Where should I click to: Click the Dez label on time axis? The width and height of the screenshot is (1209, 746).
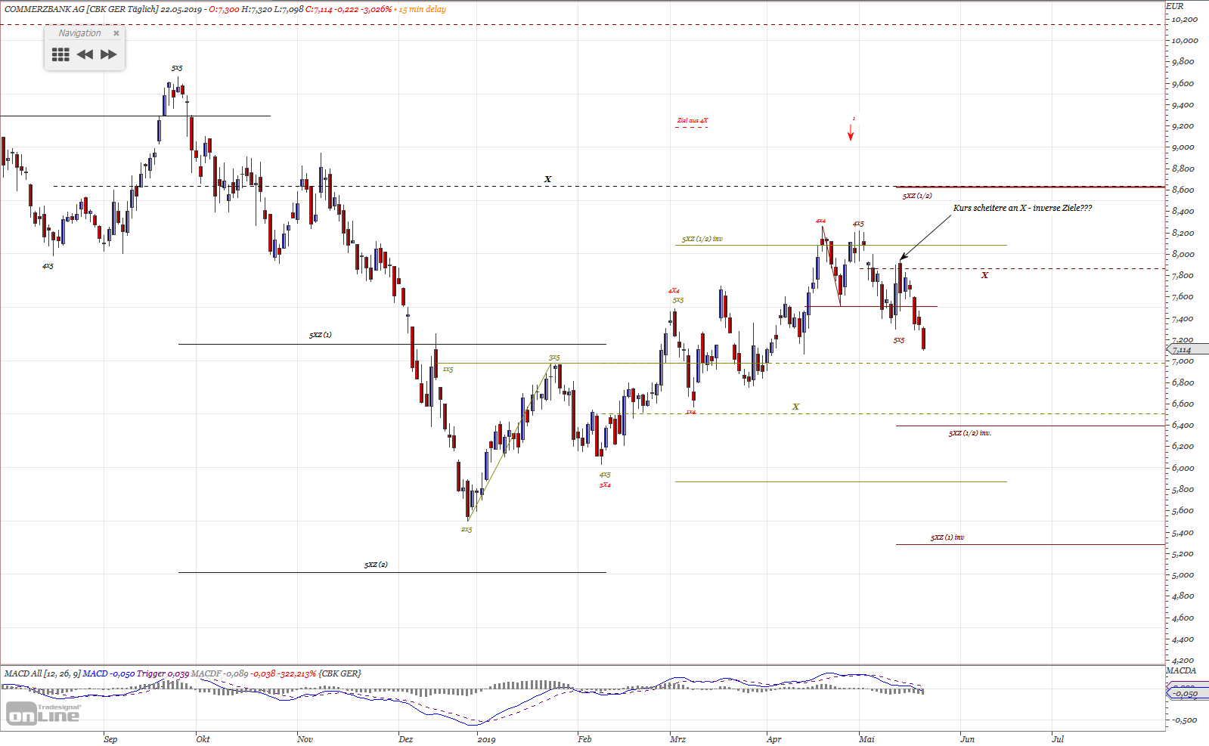pyautogui.click(x=406, y=739)
